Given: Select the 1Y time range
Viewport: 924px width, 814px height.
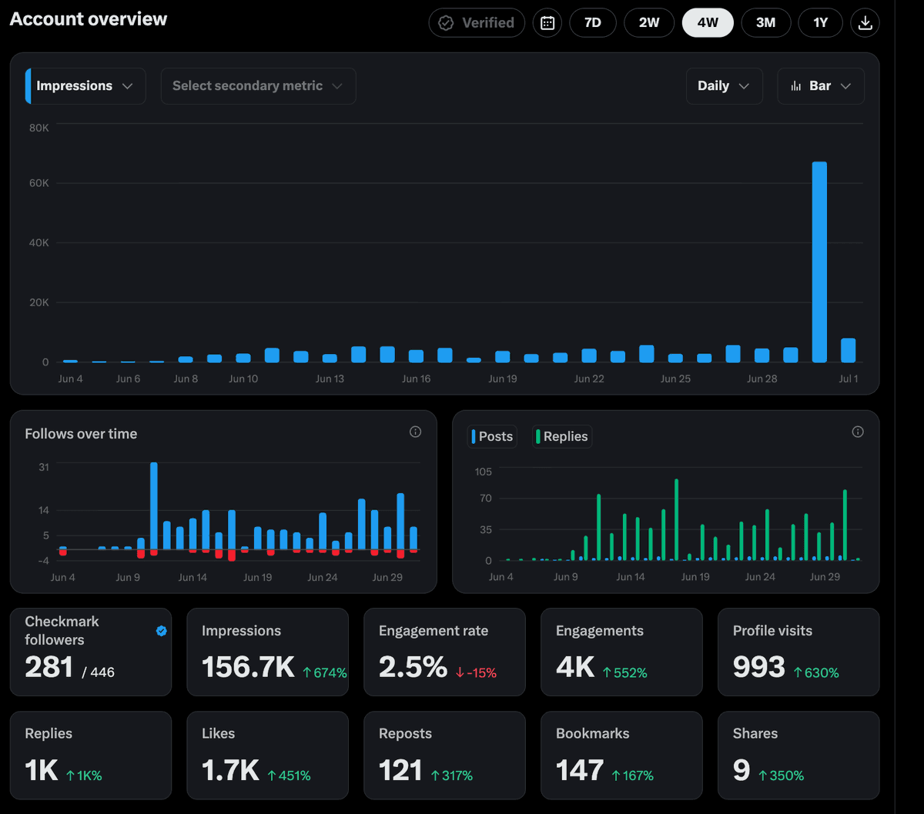Looking at the screenshot, I should click(x=821, y=23).
